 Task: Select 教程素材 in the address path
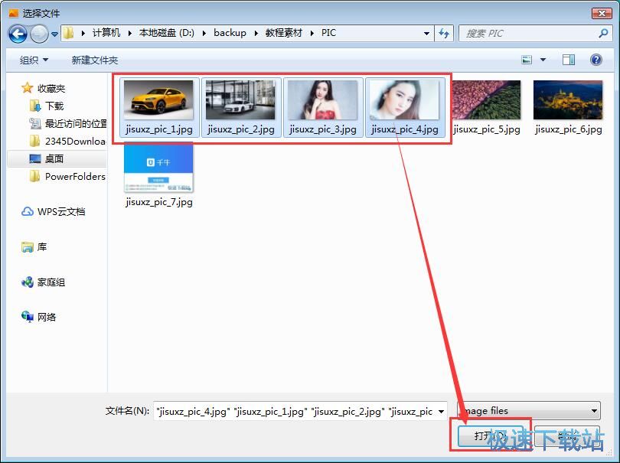point(283,33)
